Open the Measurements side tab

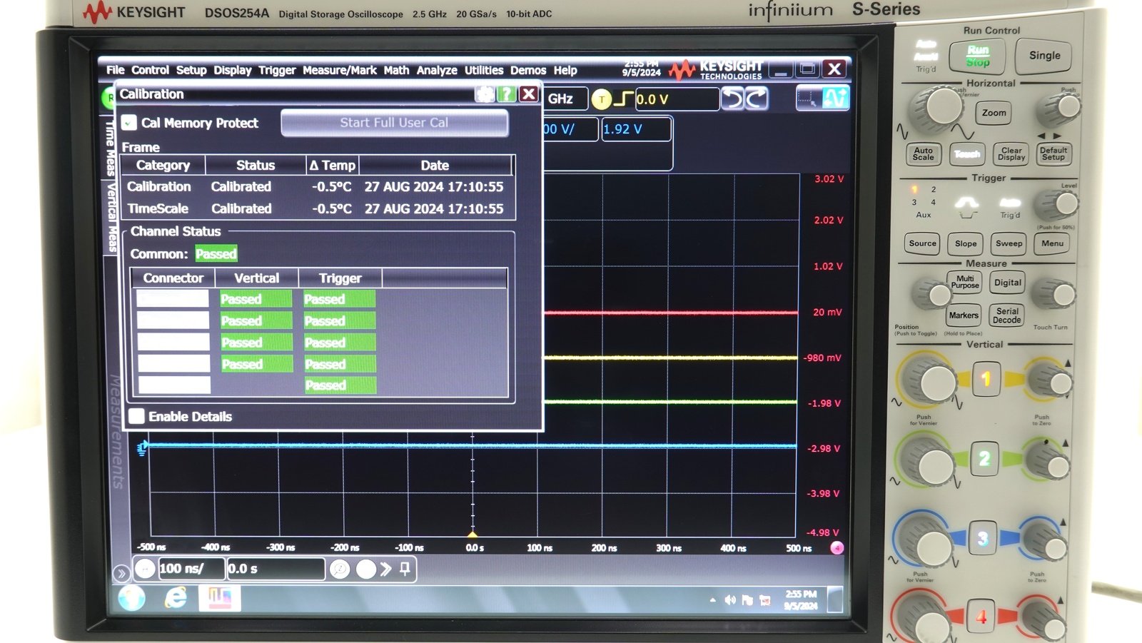coord(116,431)
